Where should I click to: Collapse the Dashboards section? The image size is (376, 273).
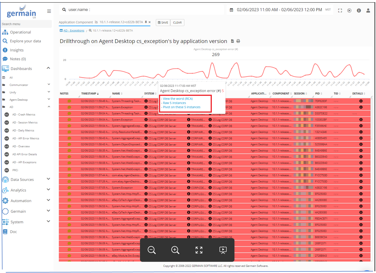[48, 68]
